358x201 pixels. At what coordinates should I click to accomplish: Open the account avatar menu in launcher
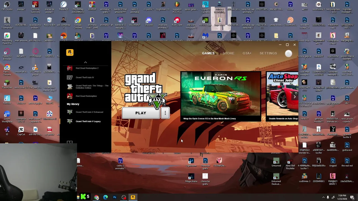tap(288, 53)
